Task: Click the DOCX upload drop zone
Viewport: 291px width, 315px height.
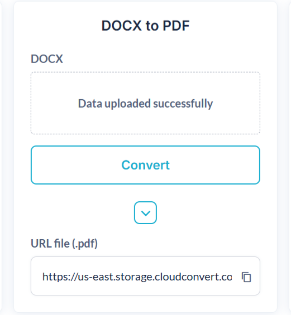Action: [145, 103]
